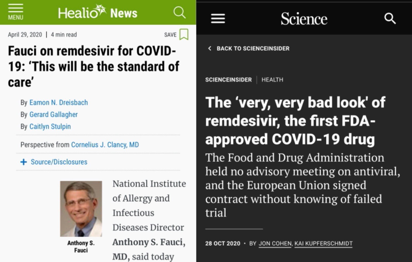Open Cornelius J. Clancy, MD perspective
The width and height of the screenshot is (412, 262).
[x=105, y=145]
